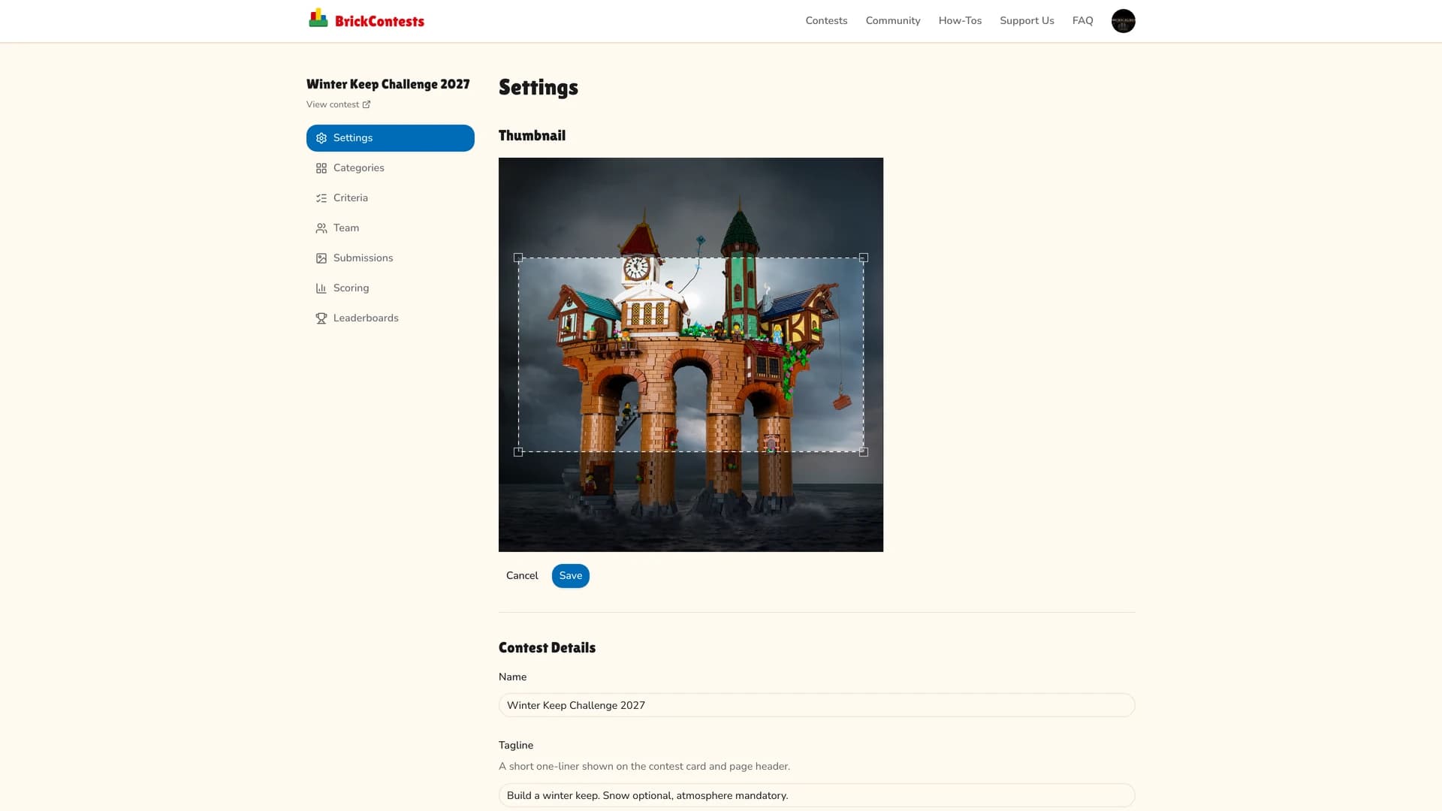The width and height of the screenshot is (1442, 811).
Task: Click the Scoring bar chart icon
Action: [x=321, y=288]
